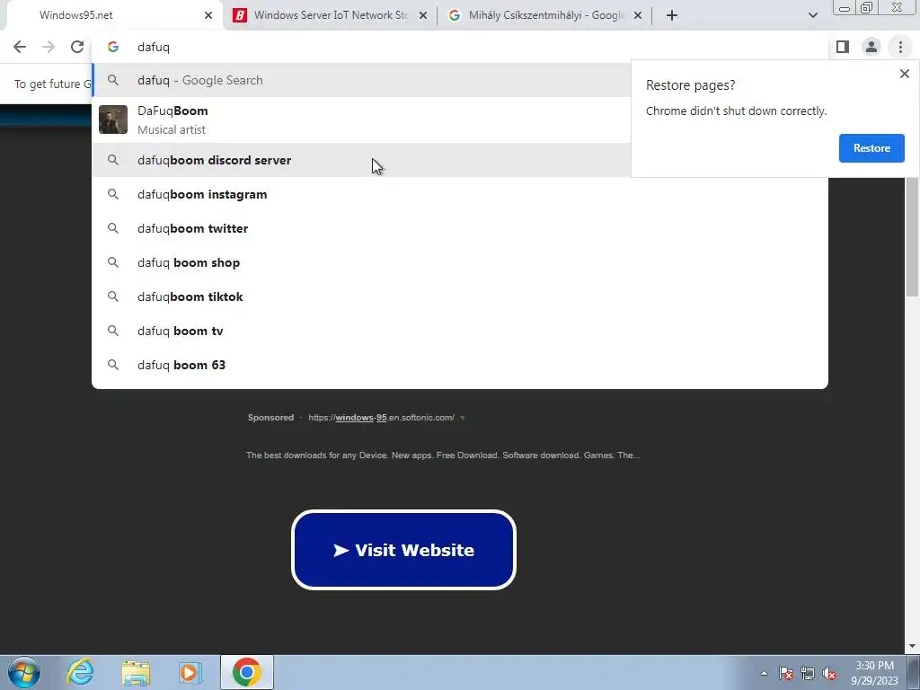Screen dimensions: 920x690
Task: Choose 'dafuq boom shop' suggestion
Action: click(x=460, y=262)
